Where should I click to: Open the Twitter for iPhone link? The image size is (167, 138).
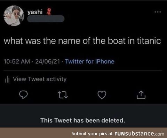90,61
